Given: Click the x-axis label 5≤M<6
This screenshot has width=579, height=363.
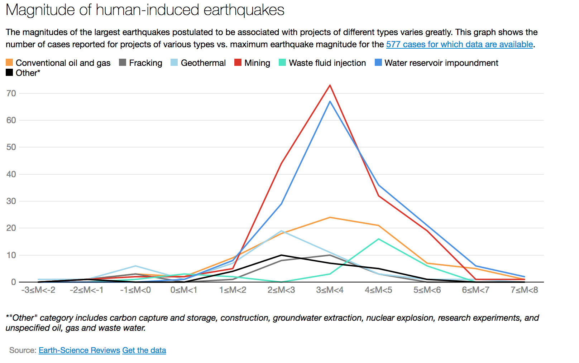Looking at the screenshot, I should tap(427, 290).
